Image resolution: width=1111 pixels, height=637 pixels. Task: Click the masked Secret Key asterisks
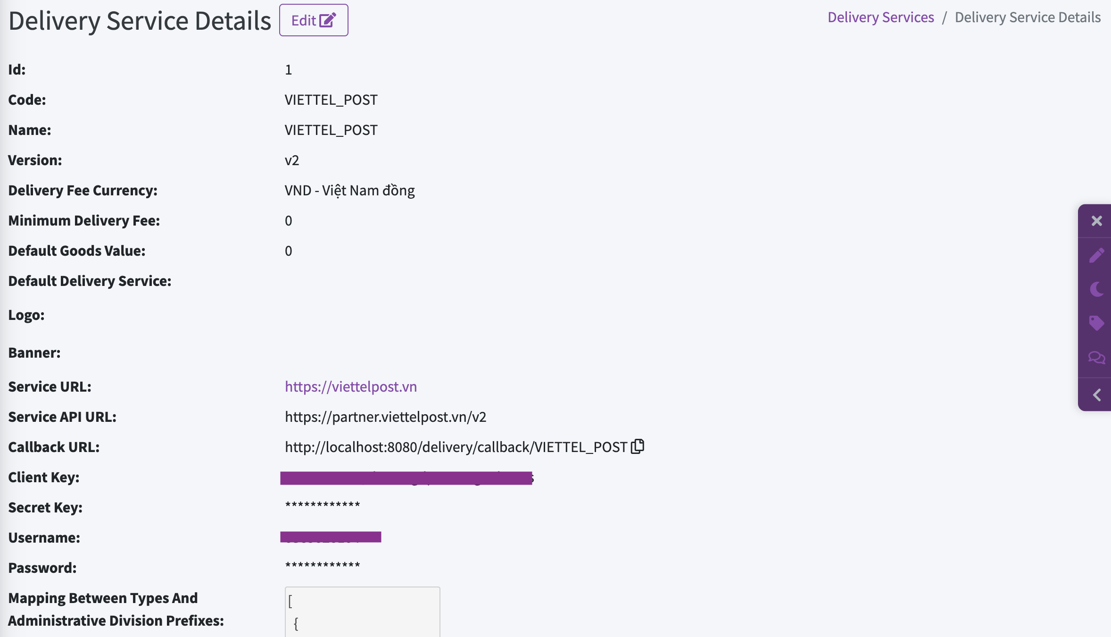click(x=323, y=506)
